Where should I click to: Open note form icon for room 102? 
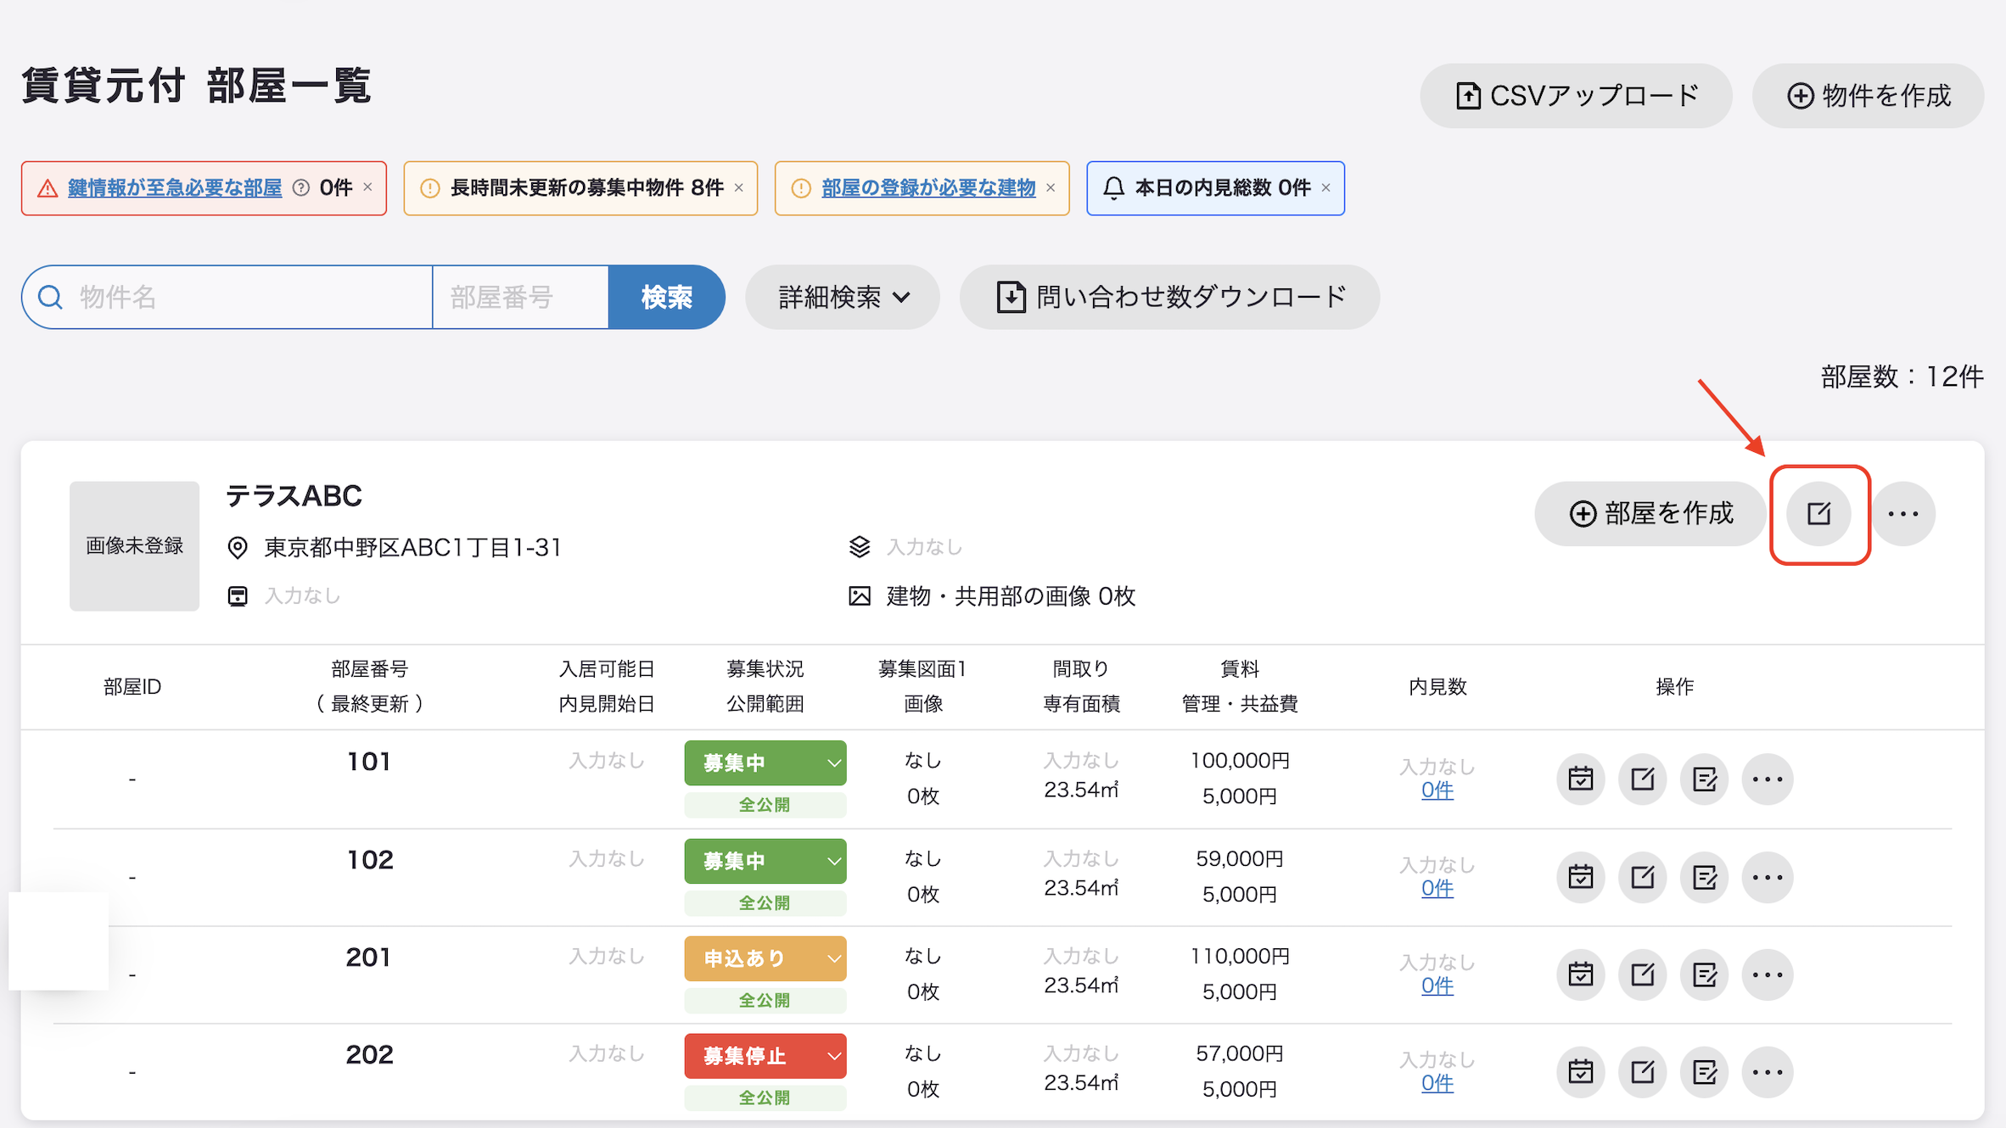[x=1704, y=877]
